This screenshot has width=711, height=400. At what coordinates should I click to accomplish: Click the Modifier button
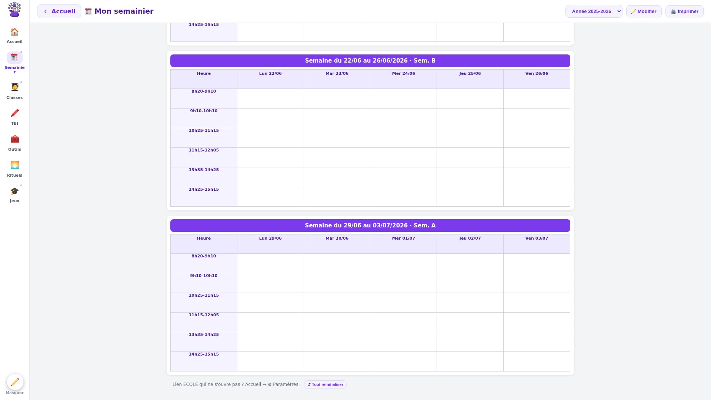644,11
